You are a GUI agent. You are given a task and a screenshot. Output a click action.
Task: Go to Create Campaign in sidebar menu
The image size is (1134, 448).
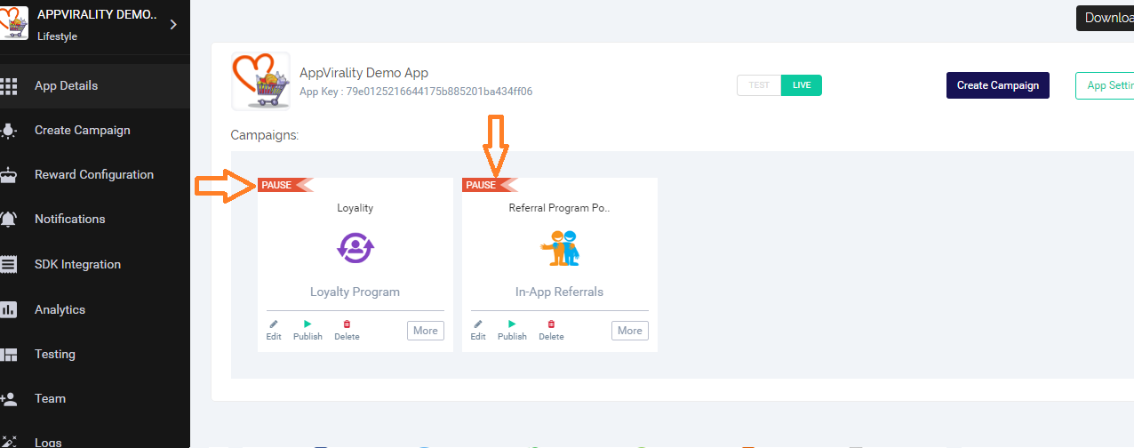pyautogui.click(x=95, y=131)
